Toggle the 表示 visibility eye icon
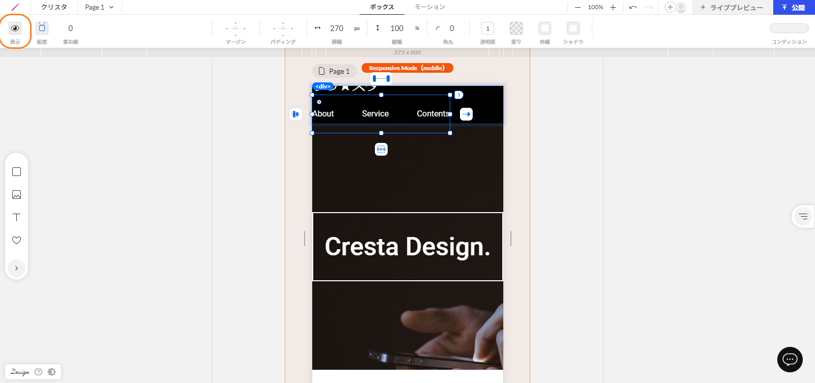815x383 pixels. (x=15, y=28)
